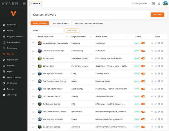Switch to Submitted Team Member Waivers tab
This screenshot has height=131, width=169.
tap(89, 23)
